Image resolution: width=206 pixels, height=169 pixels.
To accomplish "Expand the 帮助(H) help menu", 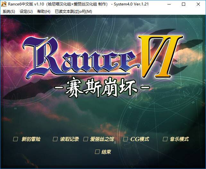I will click(x=44, y=12).
